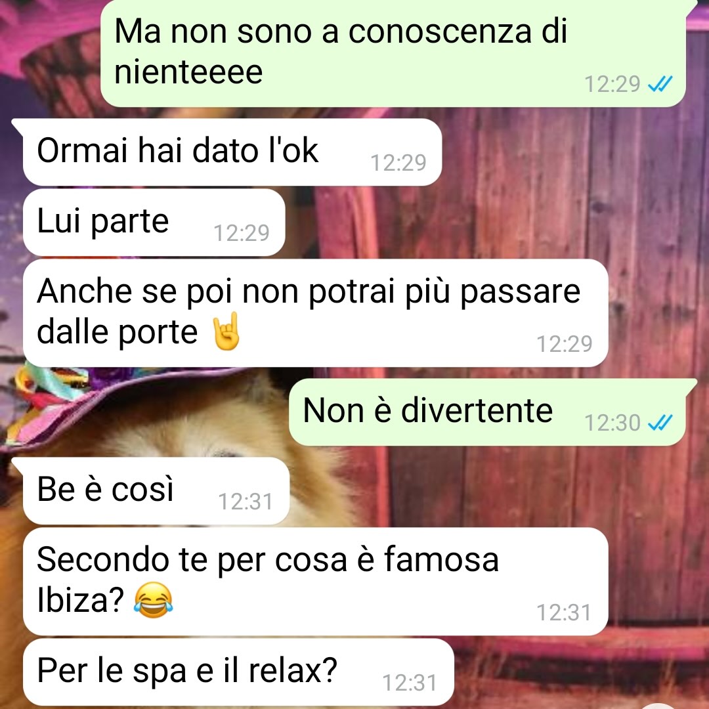Tap read checkmarks on 'nienteeee' message
The image size is (709, 709).
[x=660, y=83]
